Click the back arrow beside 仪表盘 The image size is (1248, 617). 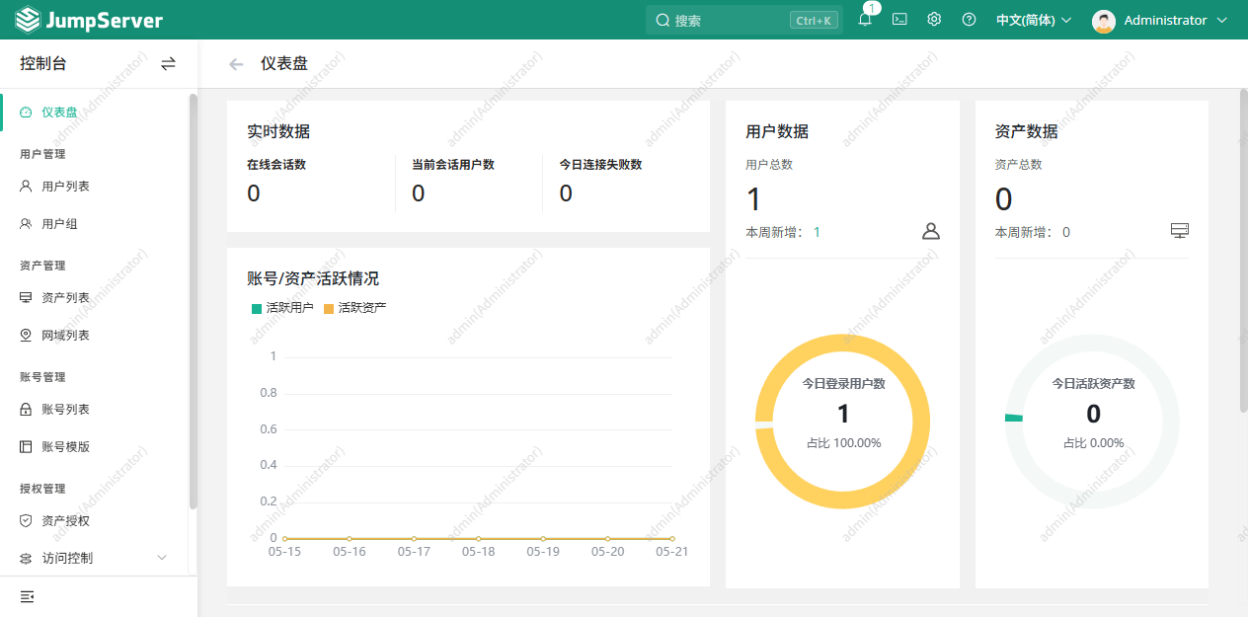tap(236, 64)
